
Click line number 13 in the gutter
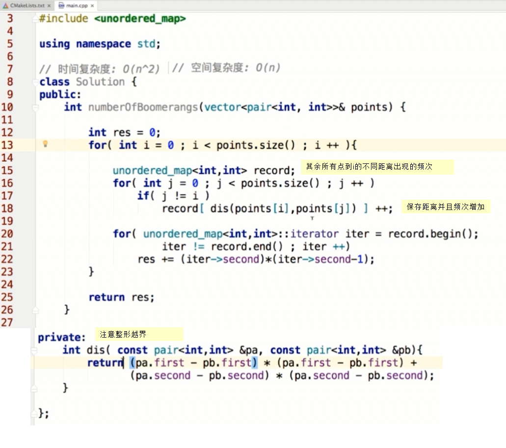(7, 145)
